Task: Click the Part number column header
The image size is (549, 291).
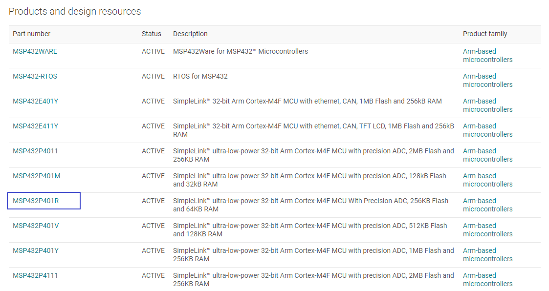Action: point(32,34)
